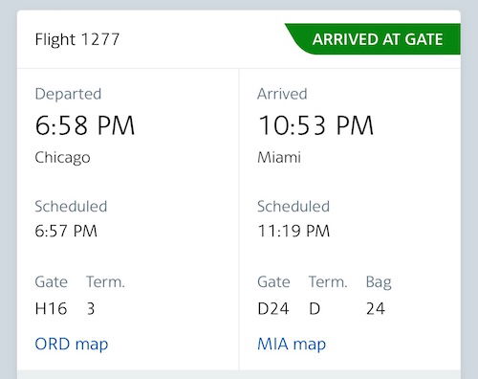Select the Chicago departure city
The image size is (478, 379).
click(x=62, y=158)
